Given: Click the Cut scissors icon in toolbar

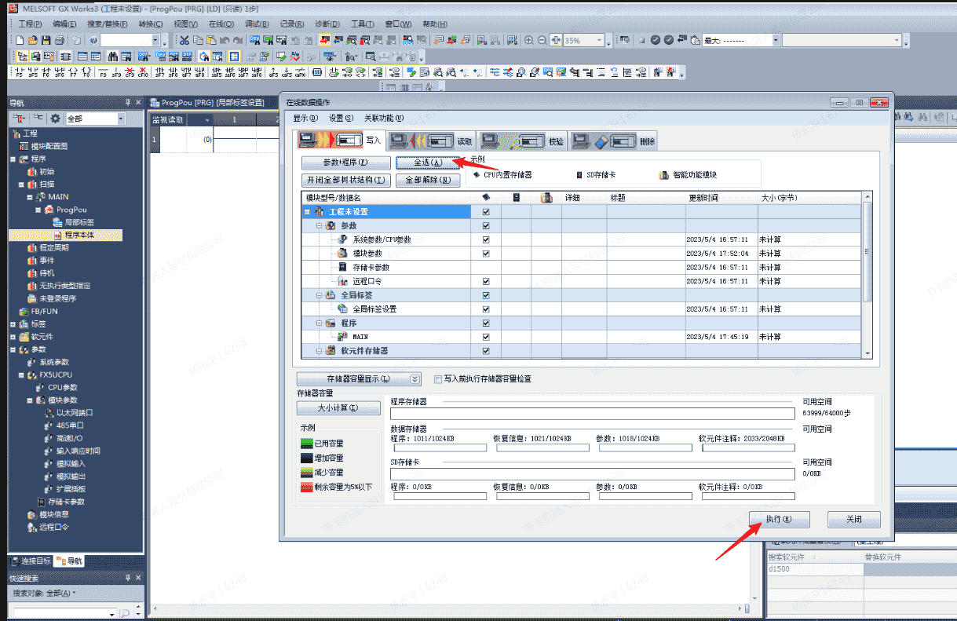Looking at the screenshot, I should pos(184,40).
